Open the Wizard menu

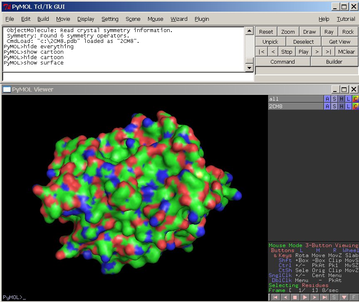tap(179, 19)
